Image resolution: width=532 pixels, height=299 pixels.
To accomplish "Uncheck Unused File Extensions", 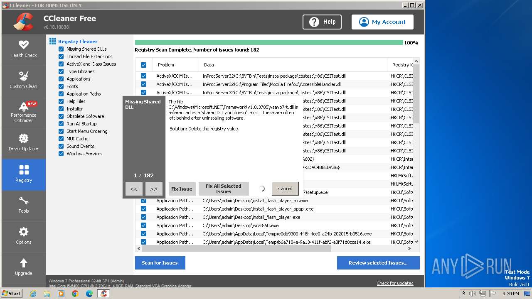I will (x=61, y=56).
